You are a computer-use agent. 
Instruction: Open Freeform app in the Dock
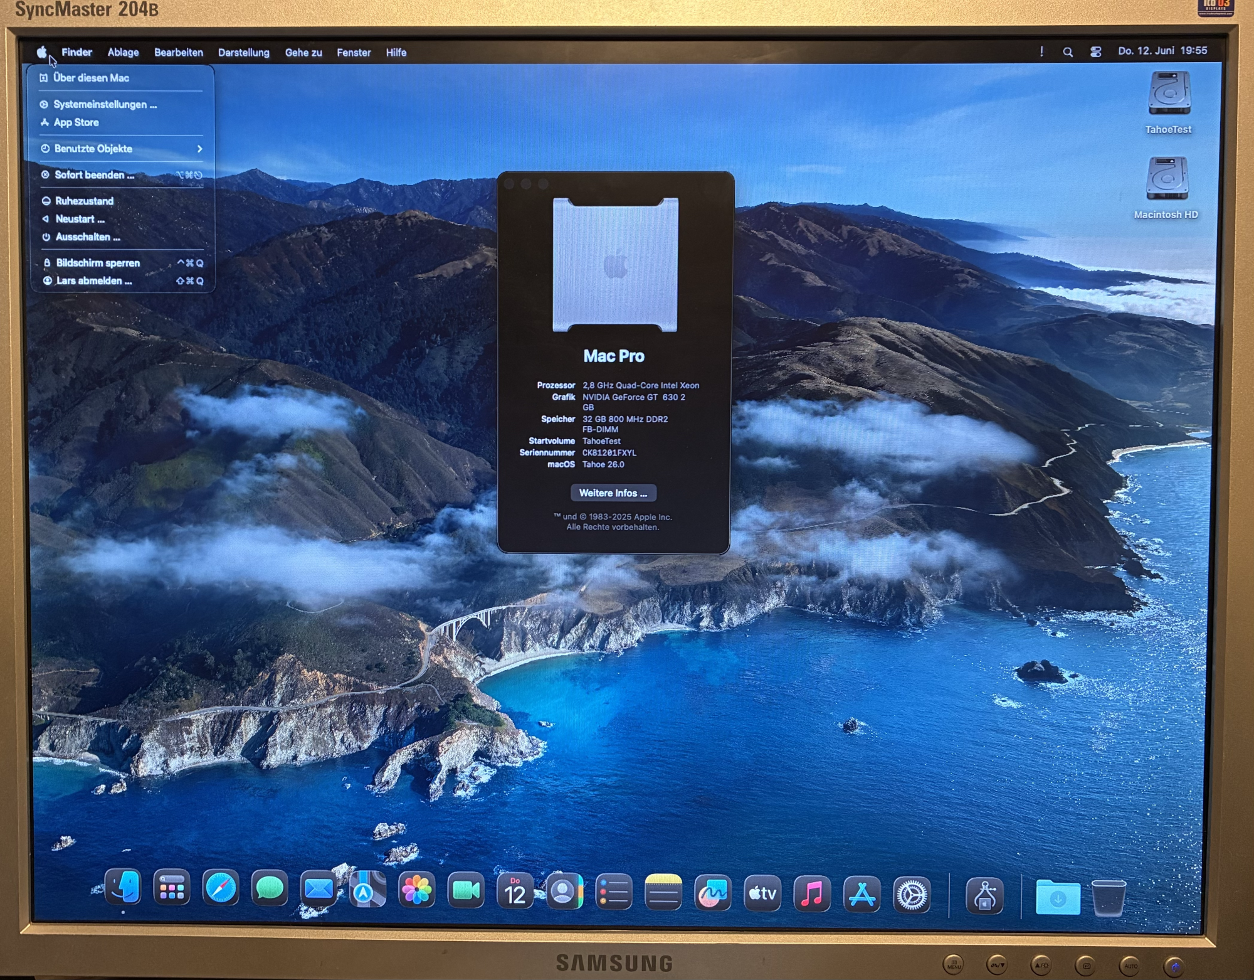[x=712, y=893]
